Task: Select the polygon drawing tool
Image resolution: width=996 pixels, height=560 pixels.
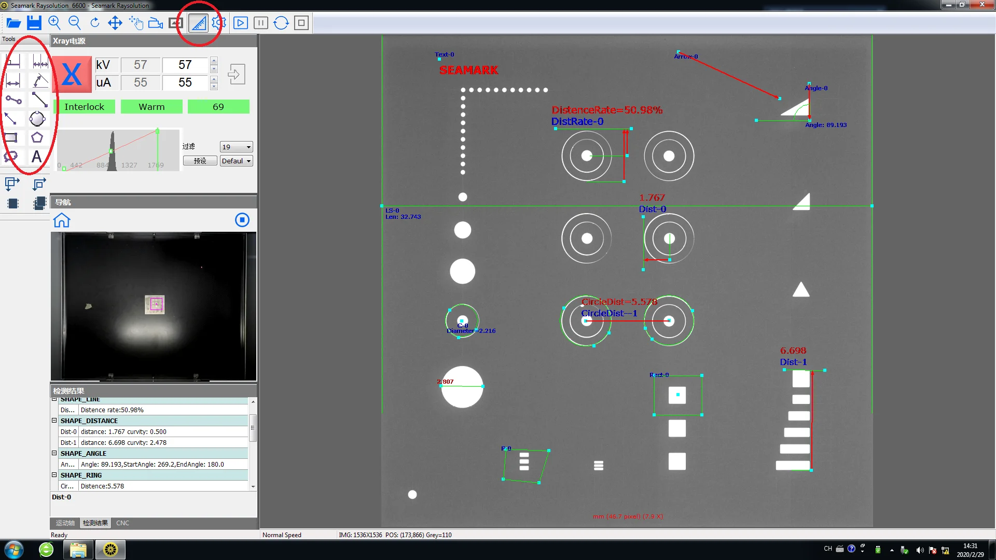Action: click(x=37, y=137)
